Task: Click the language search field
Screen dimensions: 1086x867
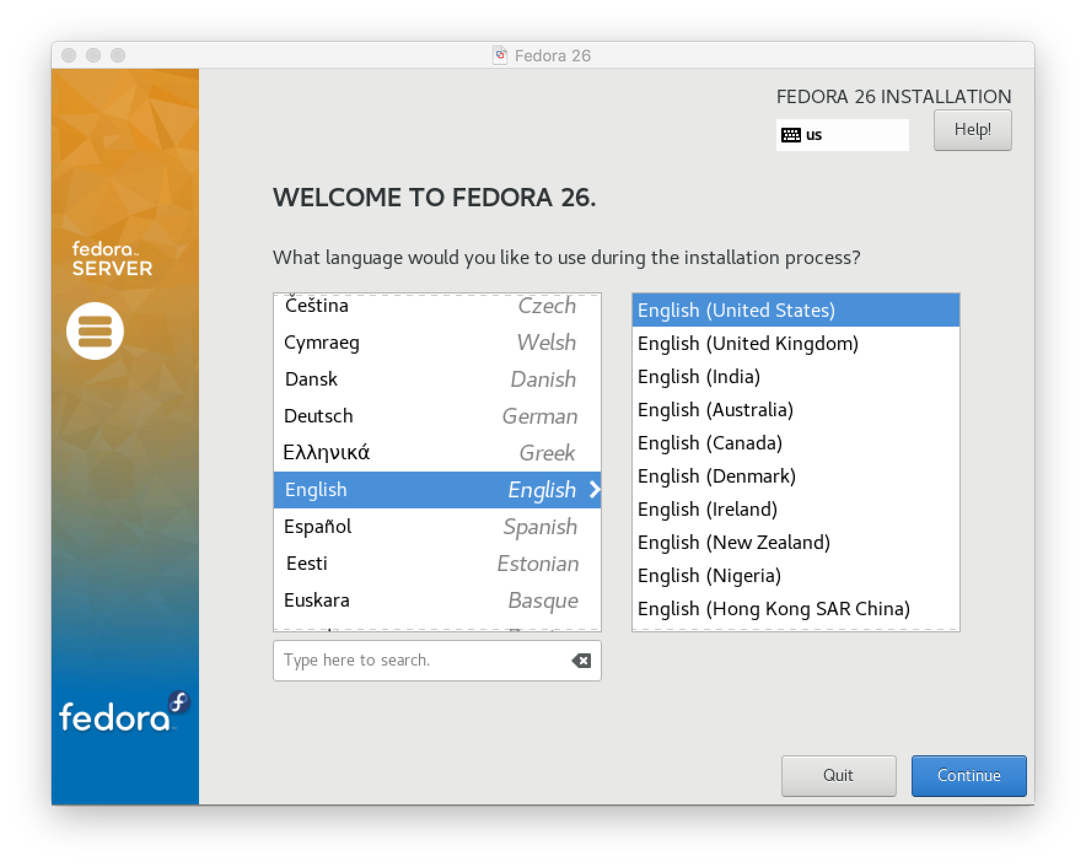Action: (x=437, y=661)
